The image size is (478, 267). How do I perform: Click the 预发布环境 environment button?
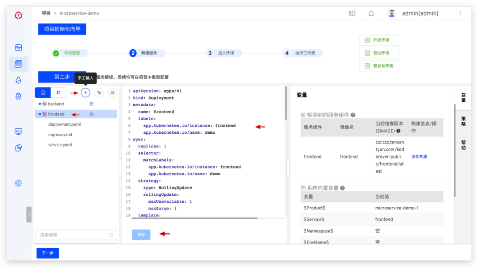coord(380,66)
